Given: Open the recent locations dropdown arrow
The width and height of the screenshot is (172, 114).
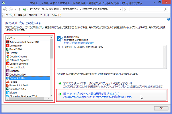Looking at the screenshot, I should coord(15,9).
